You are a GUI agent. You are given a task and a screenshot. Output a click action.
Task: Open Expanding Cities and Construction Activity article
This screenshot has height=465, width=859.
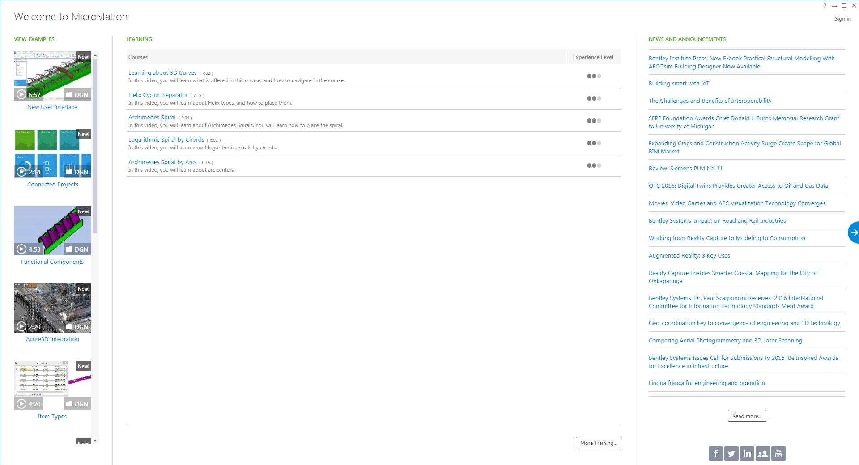point(745,147)
